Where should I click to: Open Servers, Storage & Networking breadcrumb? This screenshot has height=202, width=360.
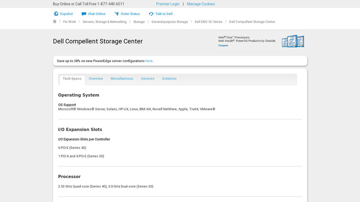(105, 22)
